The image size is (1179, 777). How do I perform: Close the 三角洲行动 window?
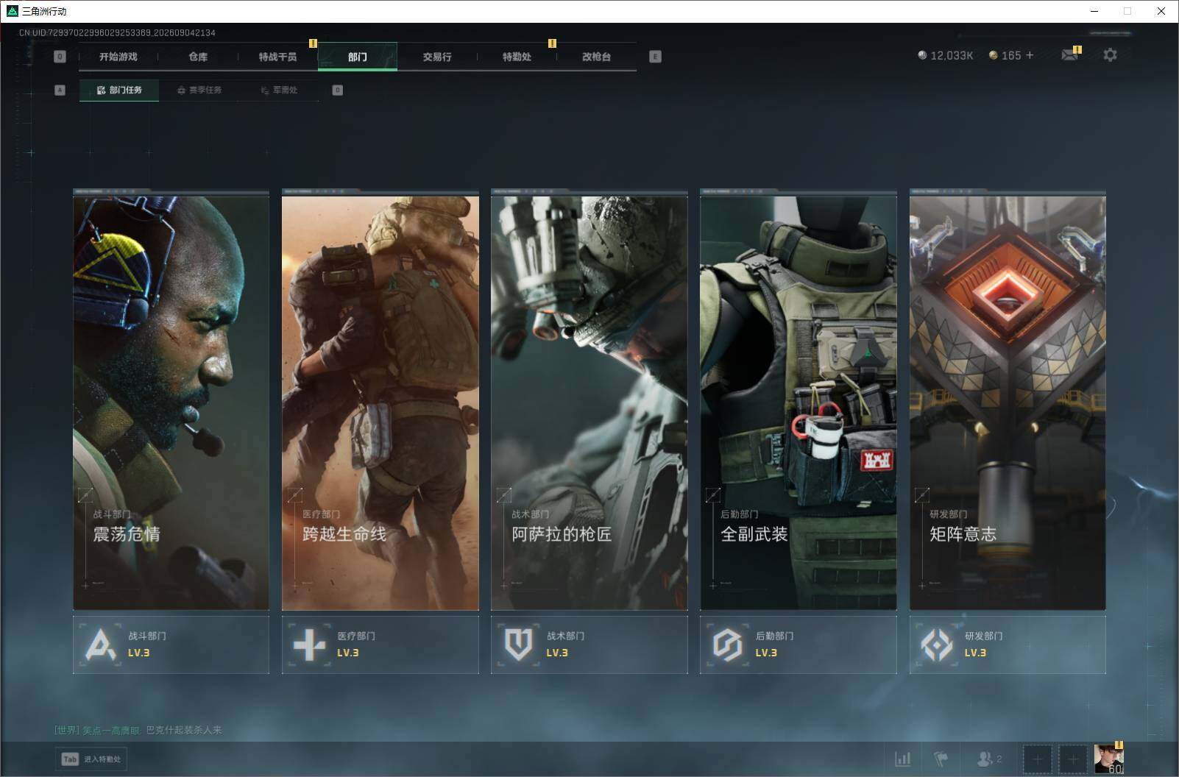tap(1161, 11)
